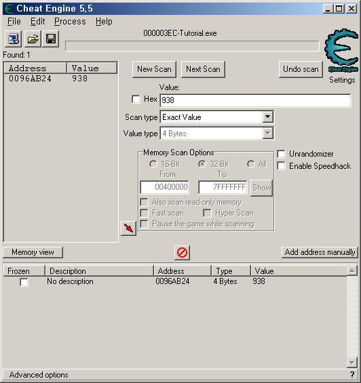Click the address table scroll down arrow
Viewport: 361px width, 383px height.
[x=351, y=363]
